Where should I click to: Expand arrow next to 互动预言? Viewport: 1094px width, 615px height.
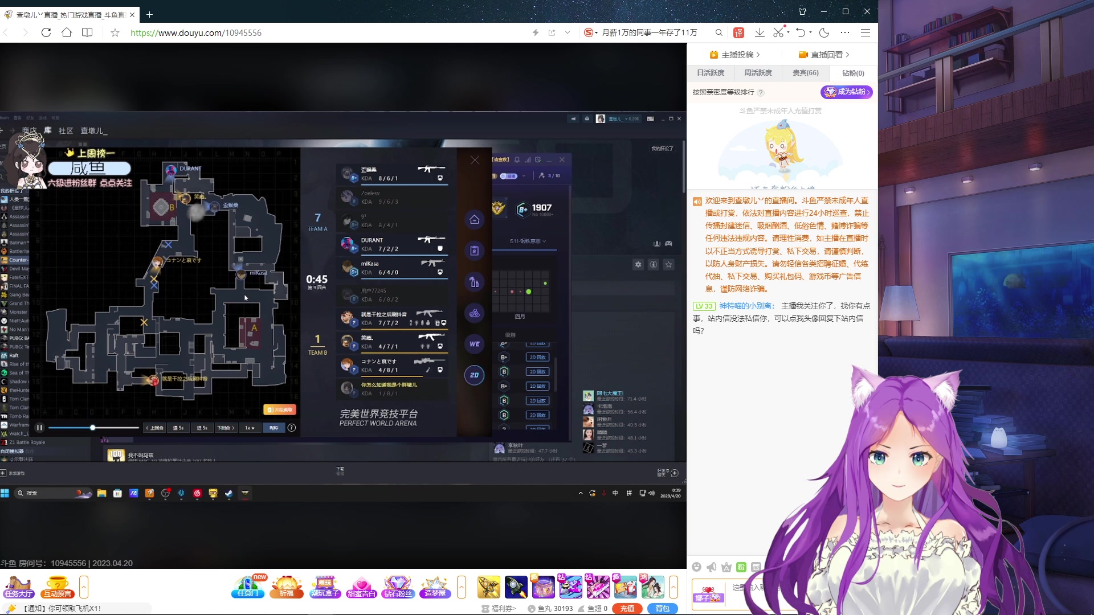coord(84,587)
